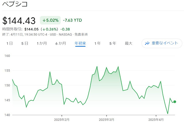Click the sparkline icon in 重要なイベント button
Image resolution: width=184 pixels, height=124 pixels.
(147, 43)
